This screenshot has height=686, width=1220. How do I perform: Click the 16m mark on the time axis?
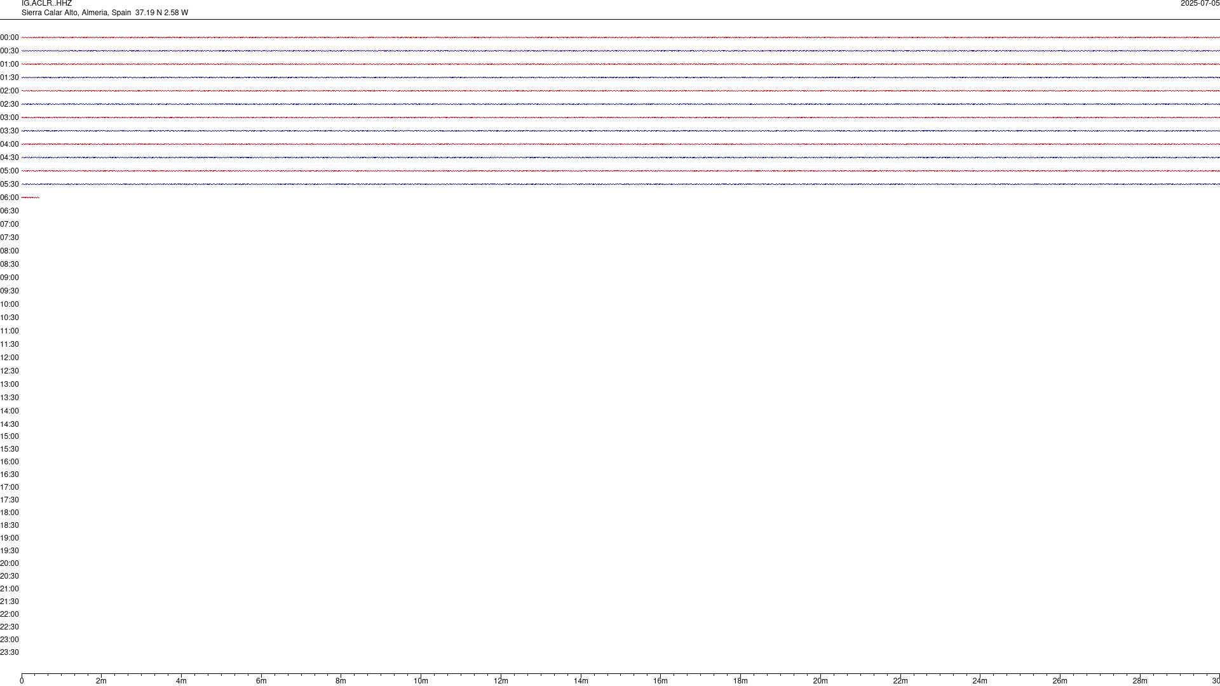[660, 681]
